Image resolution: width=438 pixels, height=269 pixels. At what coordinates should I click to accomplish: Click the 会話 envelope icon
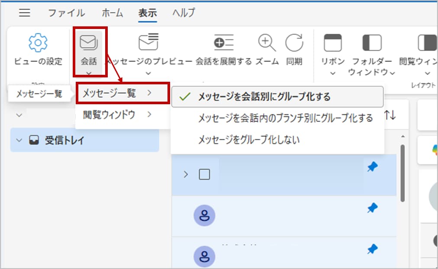89,43
